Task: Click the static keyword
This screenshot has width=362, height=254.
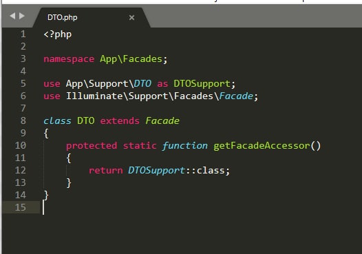Action: coord(140,146)
